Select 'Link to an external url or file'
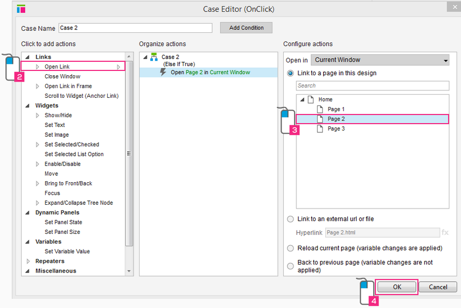The height and width of the screenshot is (308, 461). pos(291,219)
